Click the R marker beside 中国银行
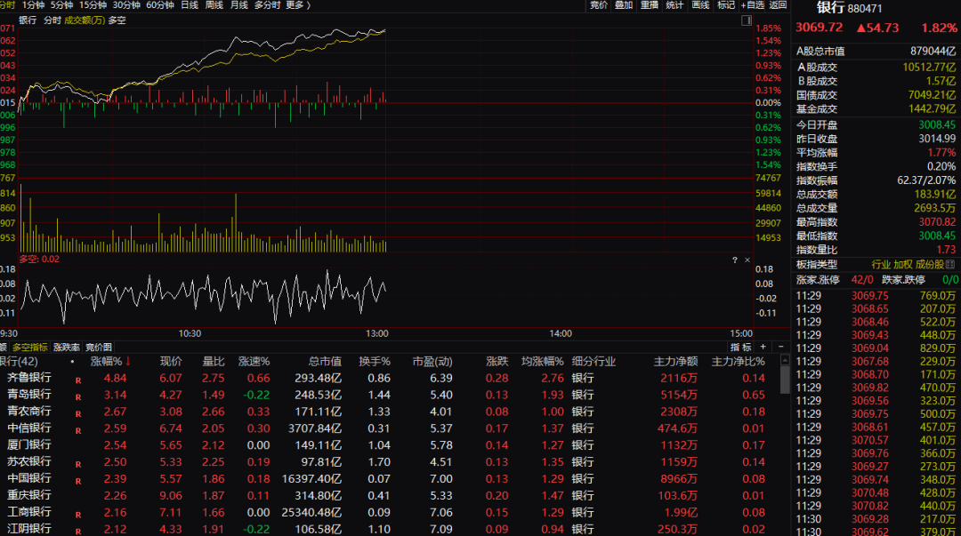The height and width of the screenshot is (536, 961). click(78, 480)
